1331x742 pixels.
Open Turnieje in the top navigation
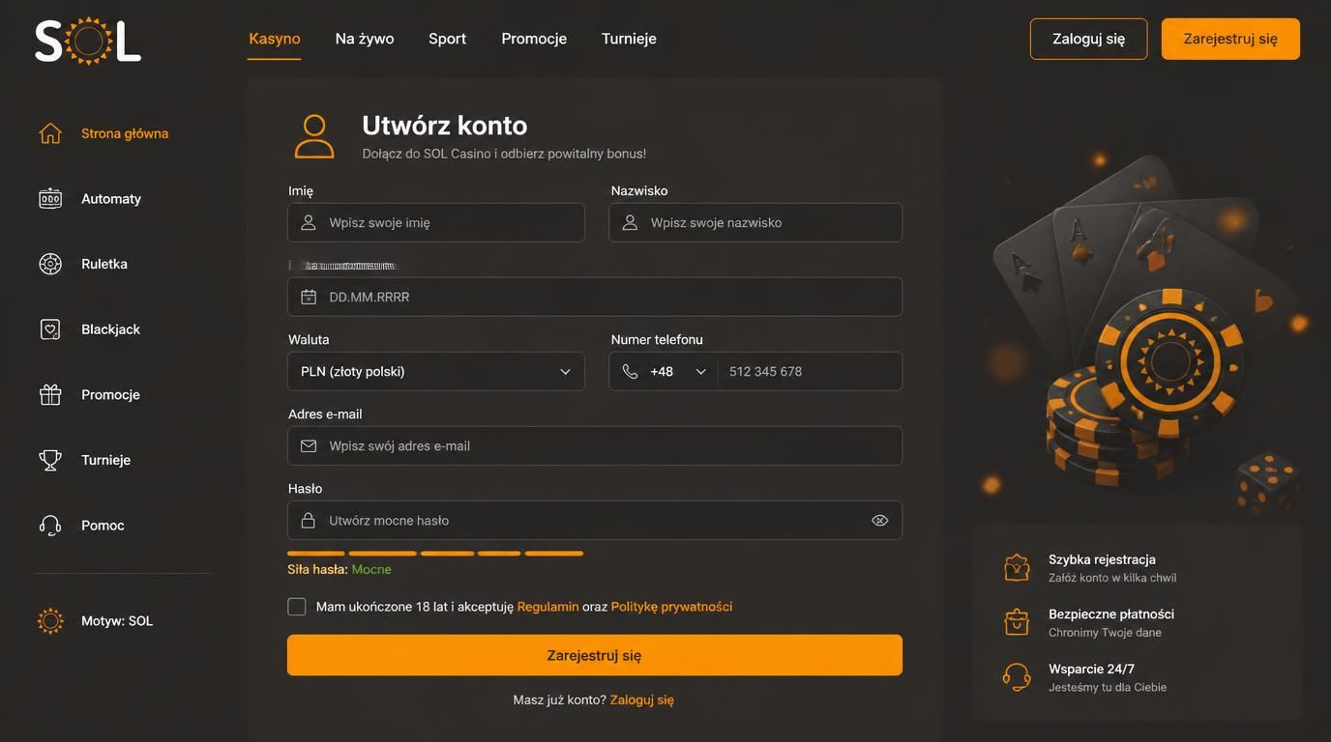[x=629, y=39]
